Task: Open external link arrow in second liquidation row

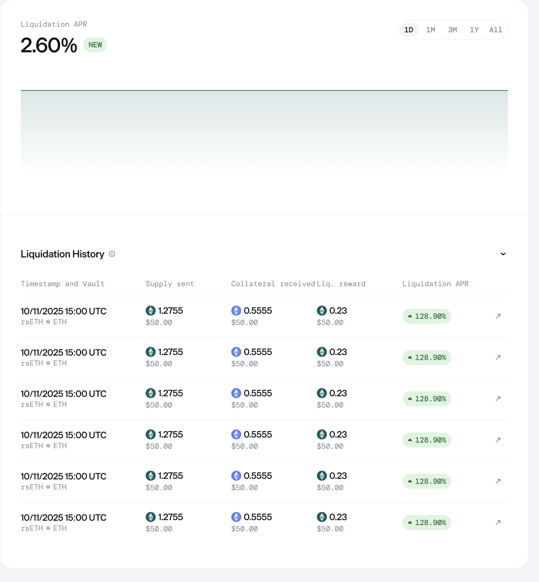Action: (x=498, y=358)
